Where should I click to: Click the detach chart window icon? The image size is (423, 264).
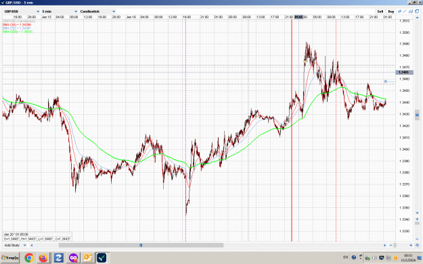(x=417, y=11)
